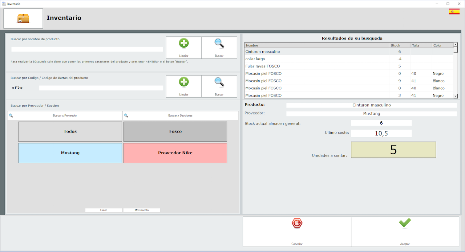Switch to Buscar x Secciones tab

[180, 115]
